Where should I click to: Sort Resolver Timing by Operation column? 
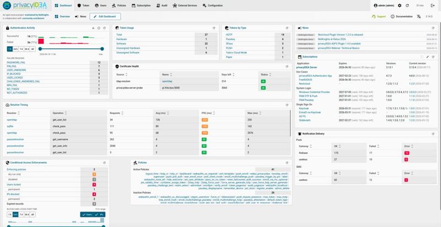pos(60,113)
